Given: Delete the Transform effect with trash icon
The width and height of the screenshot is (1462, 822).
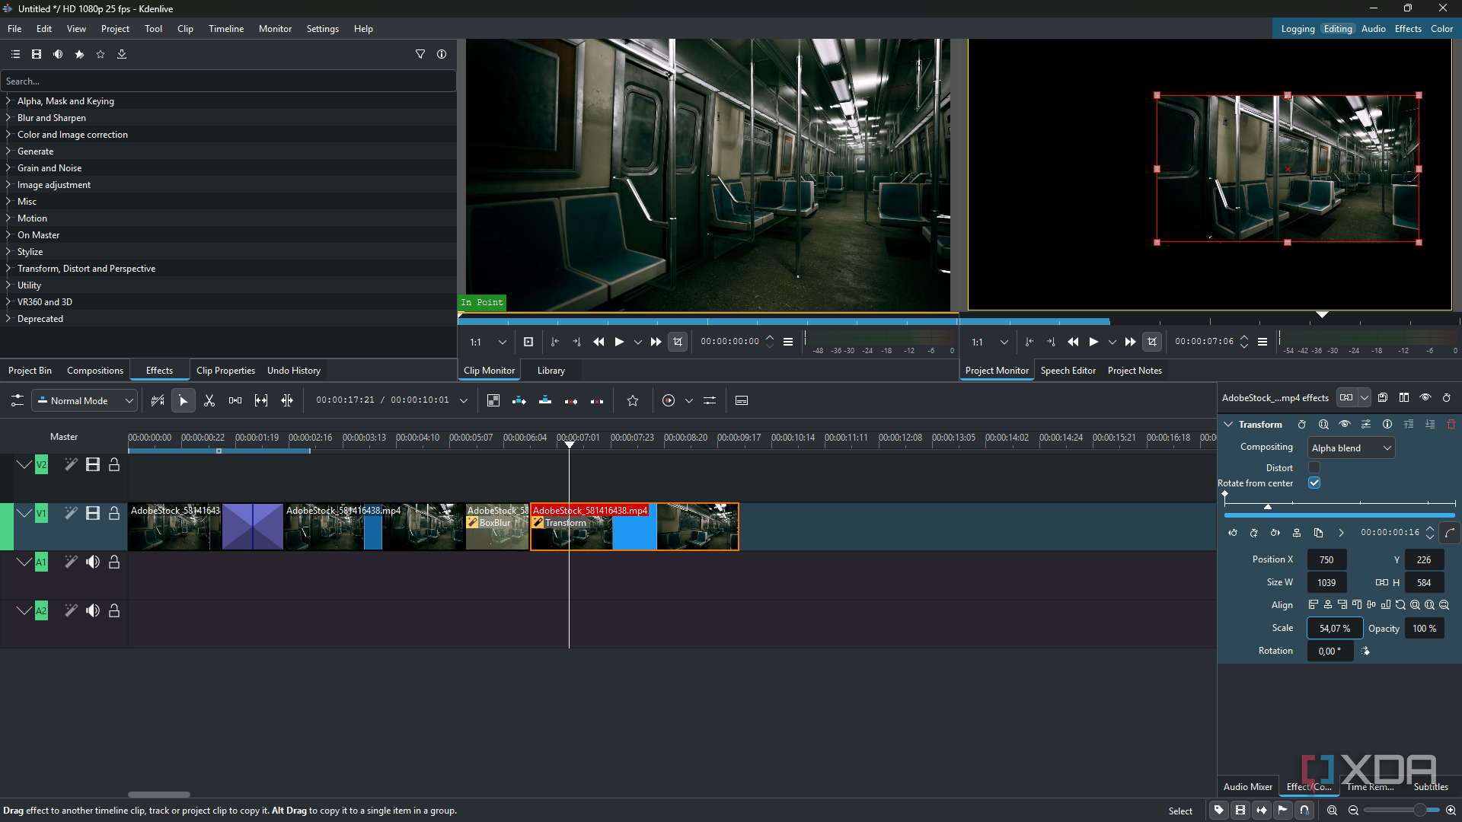Looking at the screenshot, I should [x=1451, y=424].
